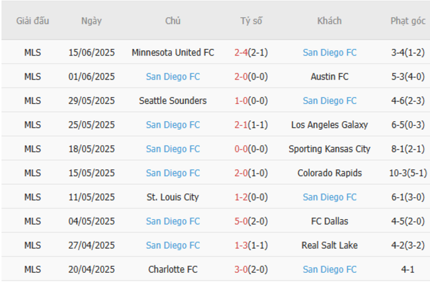Click the "Tỷ số" column header
The height and width of the screenshot is (290, 430).
(251, 21)
